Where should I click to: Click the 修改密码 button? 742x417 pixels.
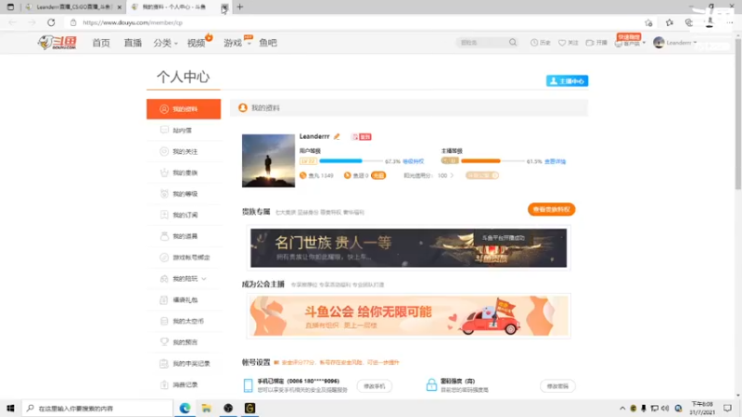(x=557, y=386)
